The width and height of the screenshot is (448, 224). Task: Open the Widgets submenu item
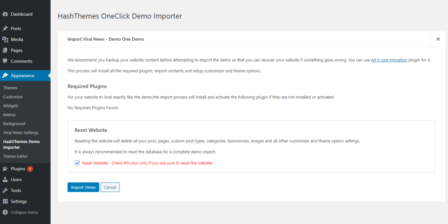pos(11,106)
